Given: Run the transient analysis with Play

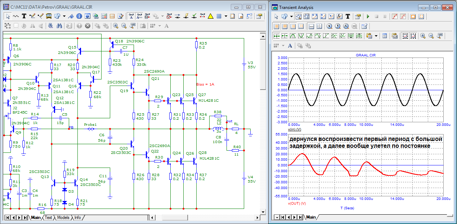Looking at the screenshot, I should tap(368, 17).
